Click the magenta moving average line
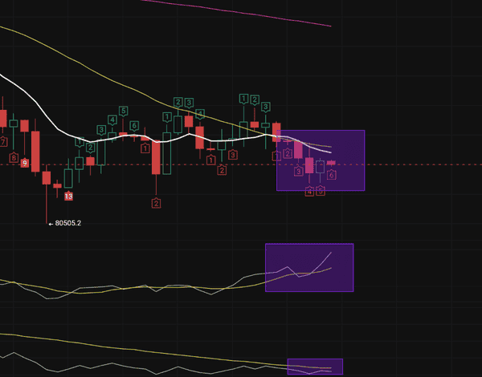Viewport: 482px width, 377px height. pyautogui.click(x=281, y=16)
